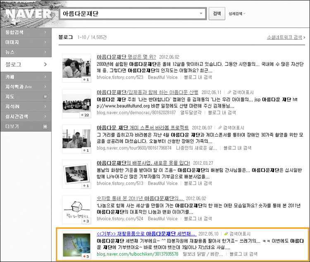Open 숫자를 통해 본 2011년 아름다운재단의 result
This screenshot has height=262, width=310.
141,198
